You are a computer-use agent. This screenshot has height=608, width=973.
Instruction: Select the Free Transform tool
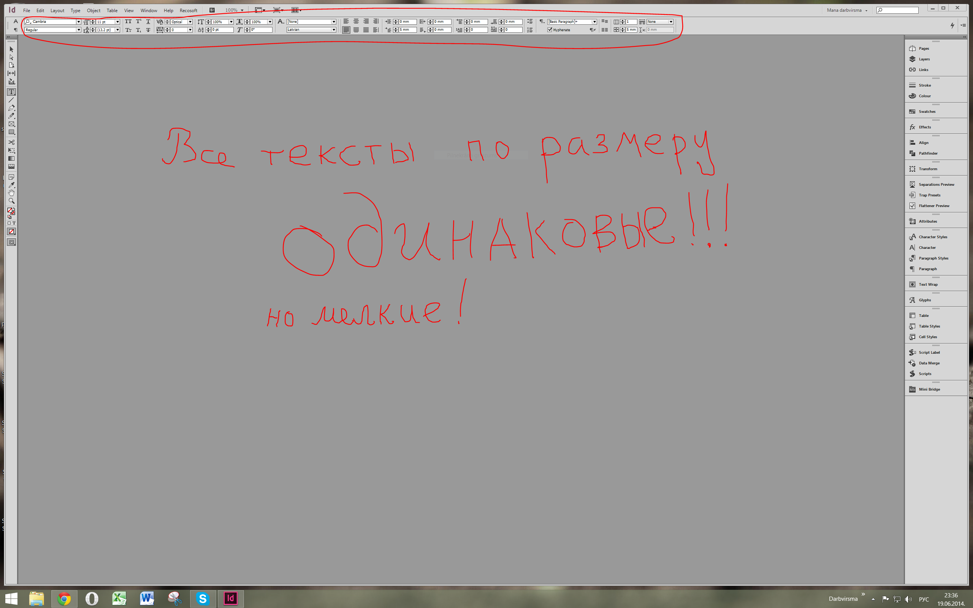[11, 150]
